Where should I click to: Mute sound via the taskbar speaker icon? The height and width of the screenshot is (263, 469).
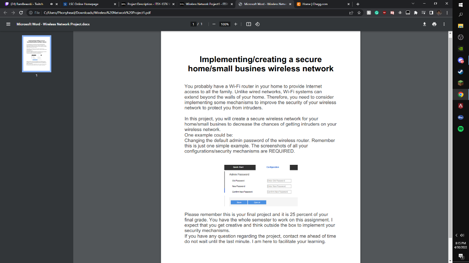click(x=463, y=235)
